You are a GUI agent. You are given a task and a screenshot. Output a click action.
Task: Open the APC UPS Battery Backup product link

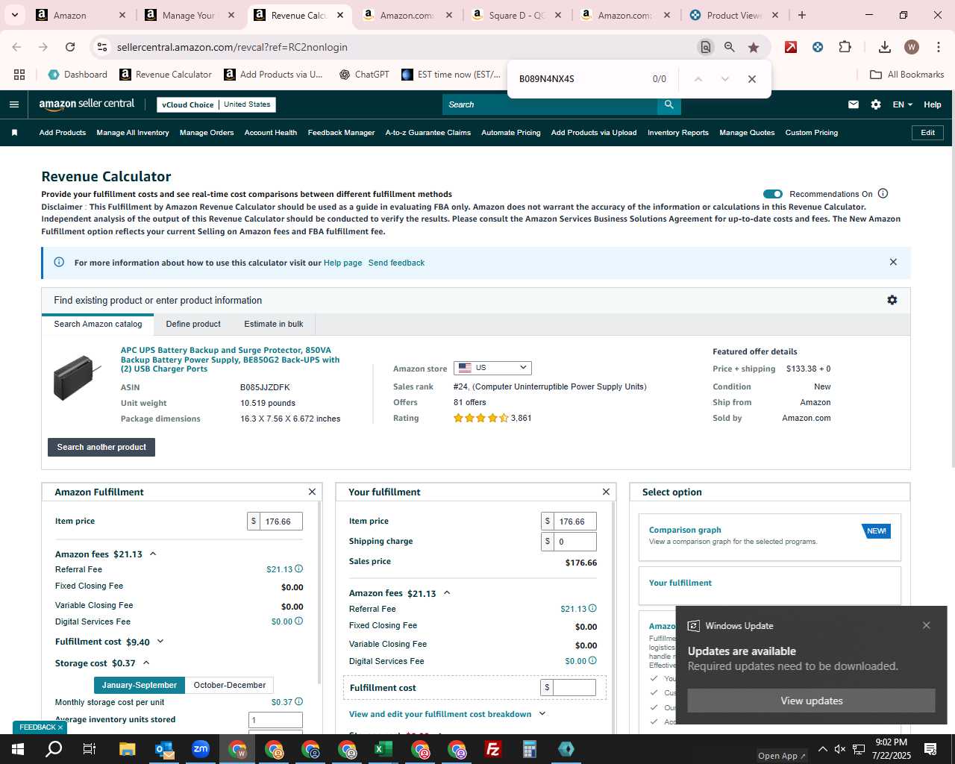coord(230,359)
